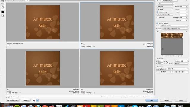Open the No Transparency Dither dropdown

[165, 15]
